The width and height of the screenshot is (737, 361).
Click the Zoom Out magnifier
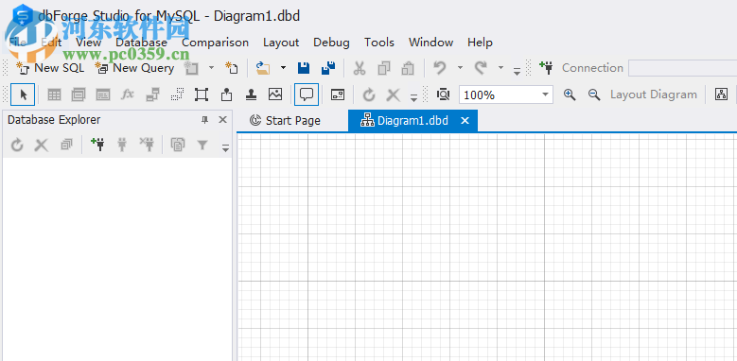pos(594,95)
